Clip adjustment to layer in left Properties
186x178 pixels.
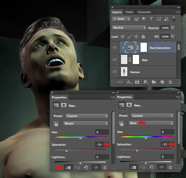[x=68, y=168]
